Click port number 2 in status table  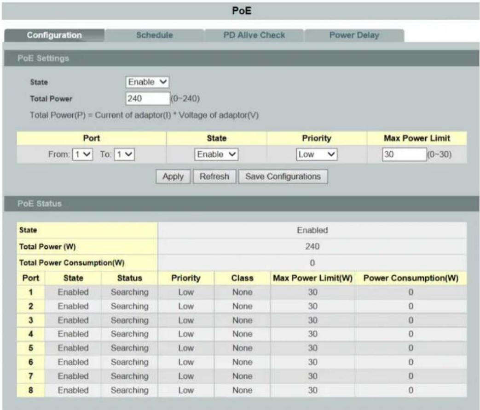coord(31,307)
